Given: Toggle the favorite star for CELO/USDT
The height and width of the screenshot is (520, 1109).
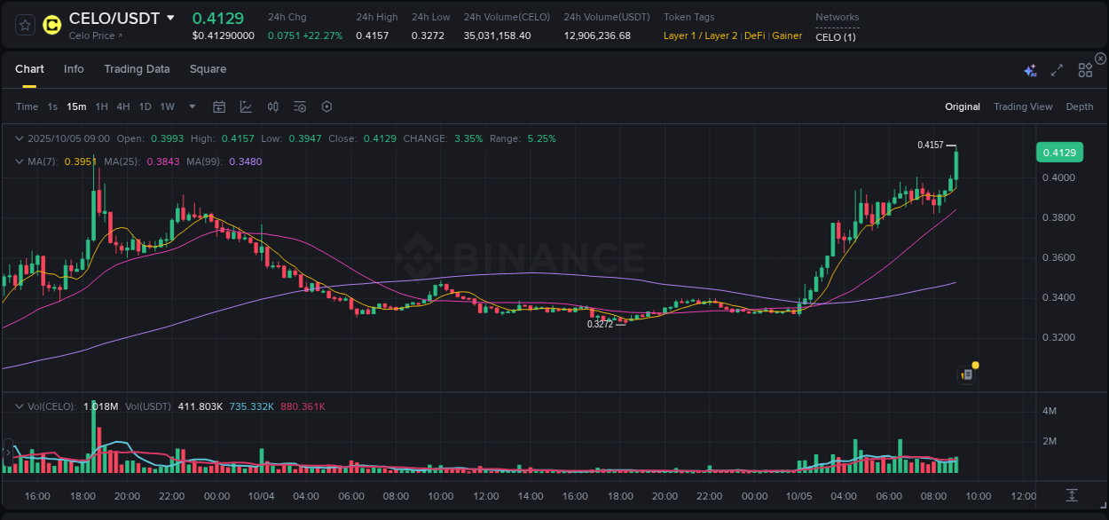Looking at the screenshot, I should [25, 26].
